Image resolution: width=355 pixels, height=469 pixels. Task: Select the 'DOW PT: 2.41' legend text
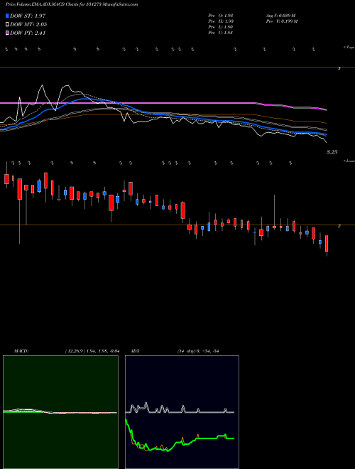(x=28, y=33)
